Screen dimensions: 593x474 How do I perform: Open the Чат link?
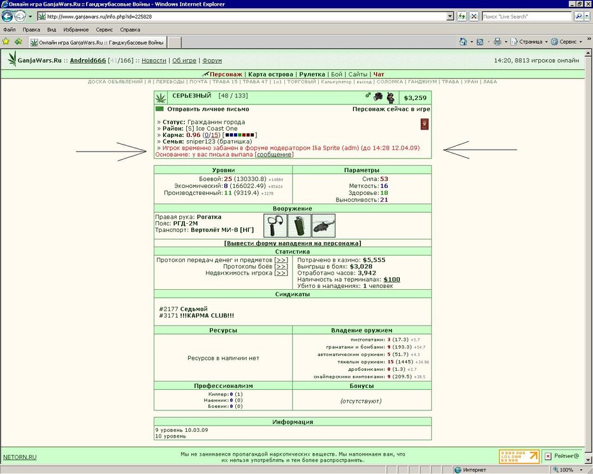click(379, 75)
